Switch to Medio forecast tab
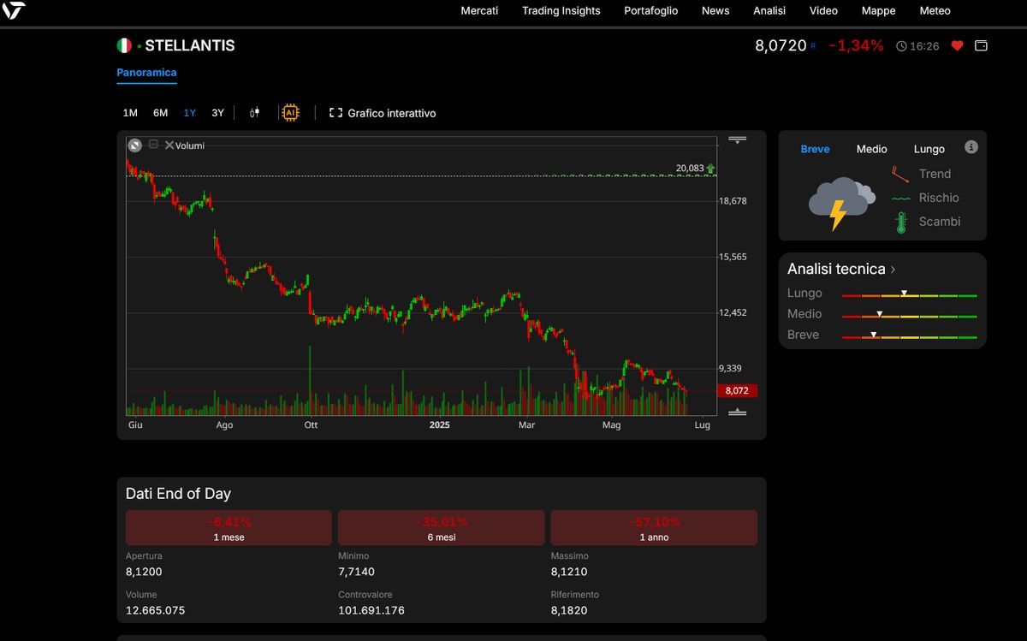Screen dimensions: 1027x641 (871, 149)
